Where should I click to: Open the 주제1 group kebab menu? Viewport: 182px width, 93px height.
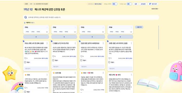(x=47, y=27)
